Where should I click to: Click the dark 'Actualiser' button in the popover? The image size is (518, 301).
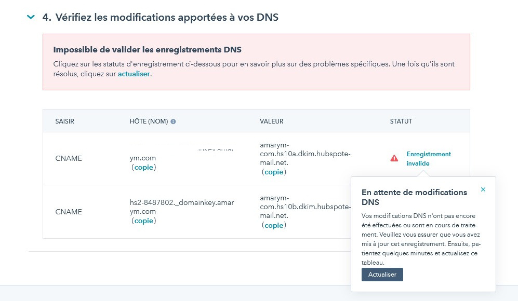point(382,275)
